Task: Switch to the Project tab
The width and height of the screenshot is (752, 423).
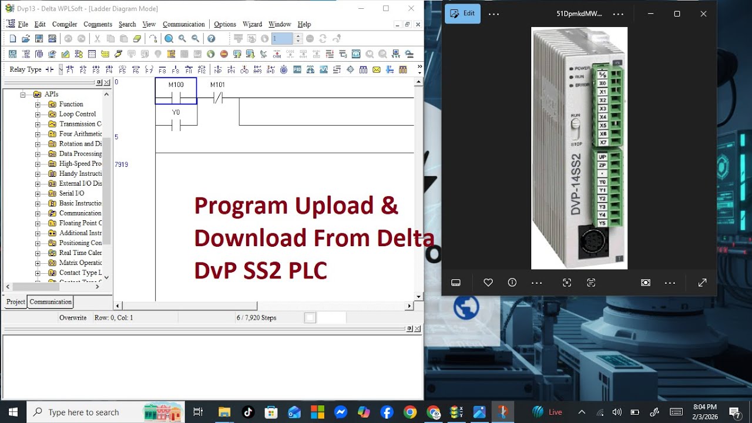Action: point(15,302)
